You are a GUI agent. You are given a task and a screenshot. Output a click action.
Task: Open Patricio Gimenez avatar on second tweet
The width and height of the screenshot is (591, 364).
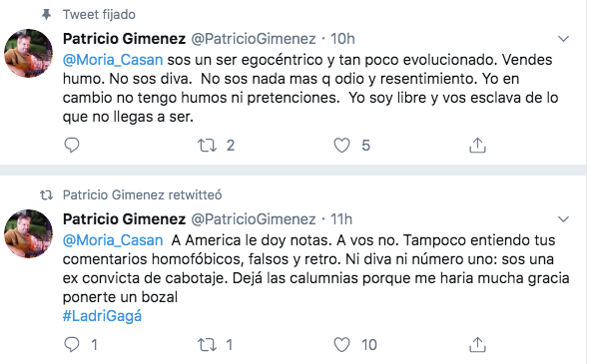[28, 233]
